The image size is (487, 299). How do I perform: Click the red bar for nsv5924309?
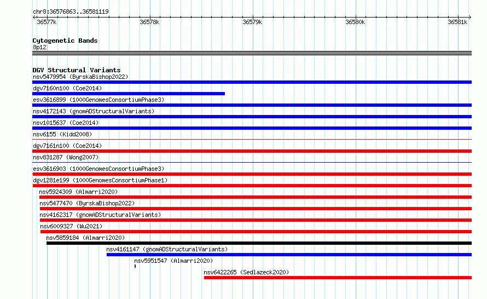(x=256, y=197)
